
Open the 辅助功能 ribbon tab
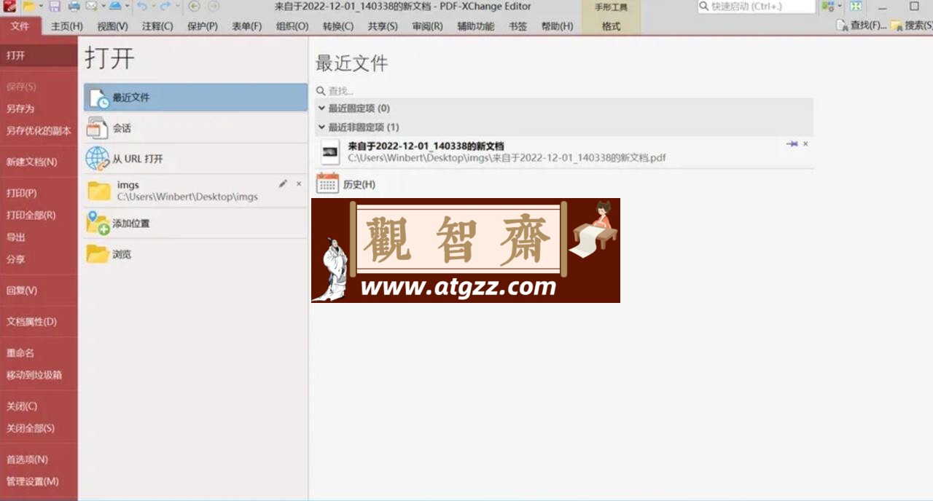pyautogui.click(x=475, y=26)
